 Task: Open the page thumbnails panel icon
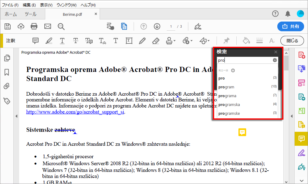[7, 58]
